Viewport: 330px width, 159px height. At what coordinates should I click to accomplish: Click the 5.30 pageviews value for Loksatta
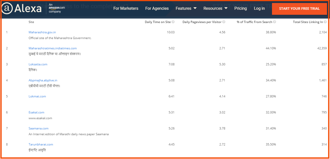(x=222, y=64)
